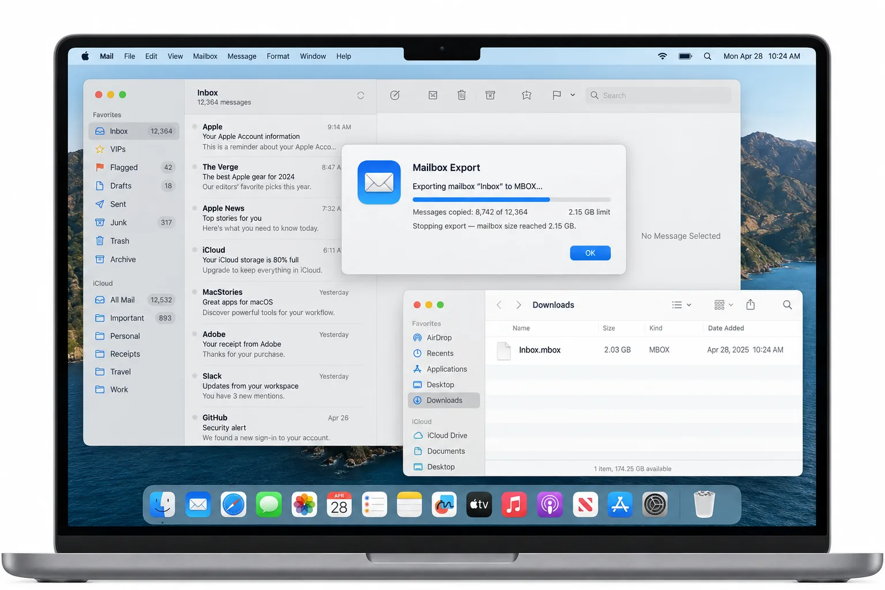The width and height of the screenshot is (885, 590).
Task: Open the Junk mailbox
Action: 134,223
